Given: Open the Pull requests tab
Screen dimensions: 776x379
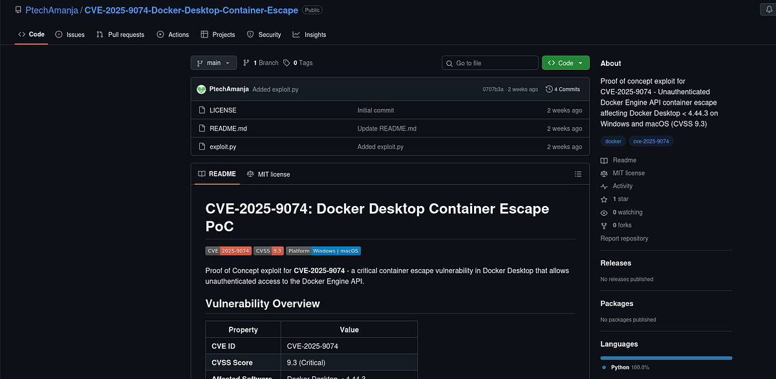Looking at the screenshot, I should click(120, 34).
